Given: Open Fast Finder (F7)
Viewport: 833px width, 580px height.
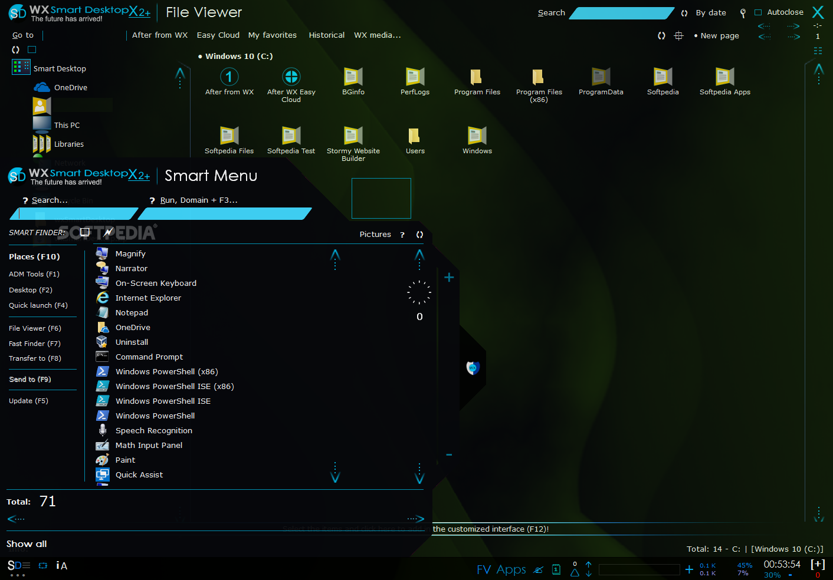Looking at the screenshot, I should [35, 344].
